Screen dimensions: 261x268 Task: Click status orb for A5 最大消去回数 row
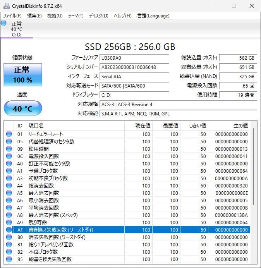coord(9,193)
